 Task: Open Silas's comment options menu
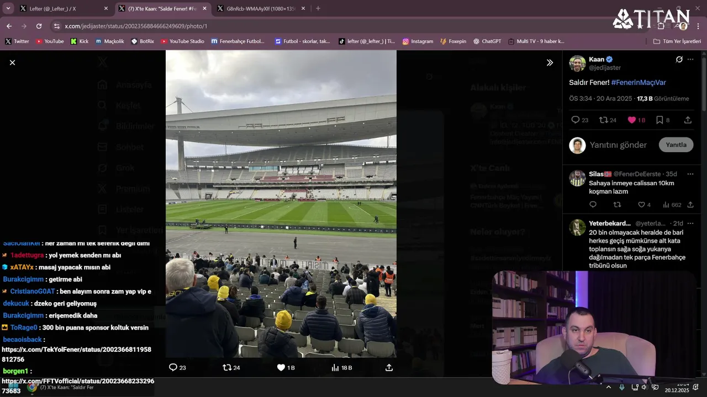pos(690,174)
